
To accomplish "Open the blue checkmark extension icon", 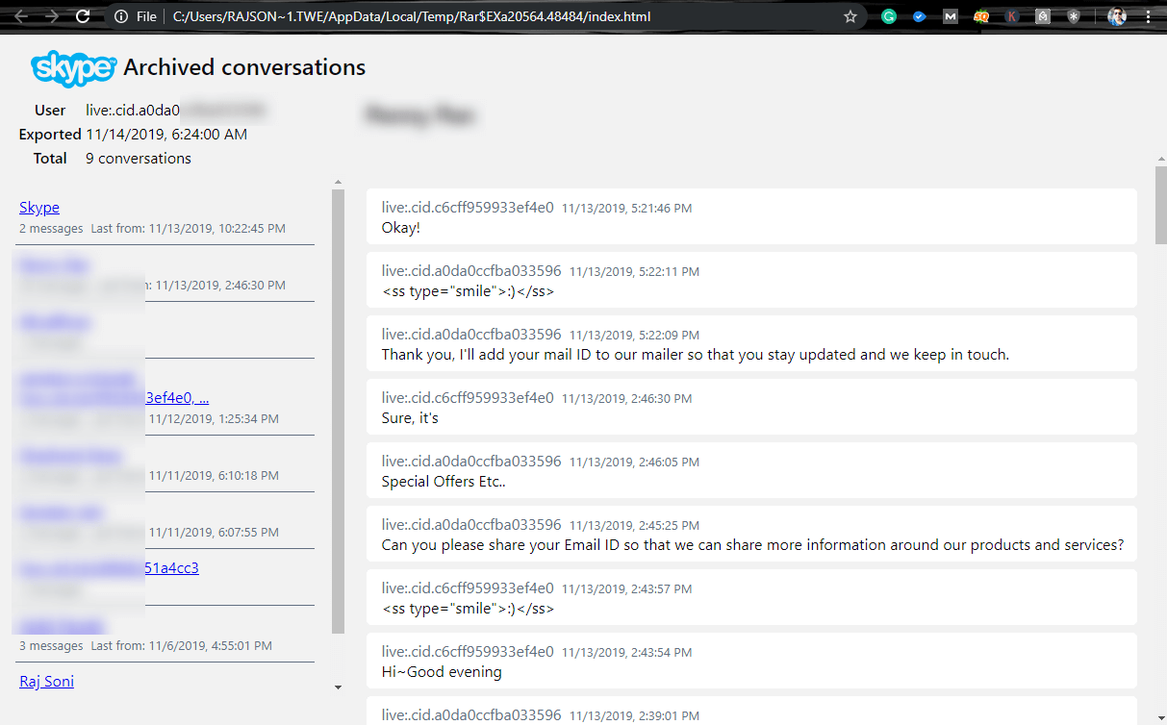I will (x=919, y=16).
